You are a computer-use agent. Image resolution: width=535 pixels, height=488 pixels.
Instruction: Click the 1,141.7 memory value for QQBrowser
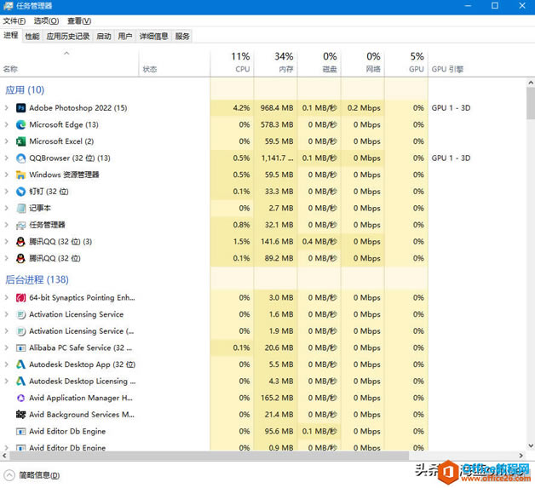click(x=277, y=158)
